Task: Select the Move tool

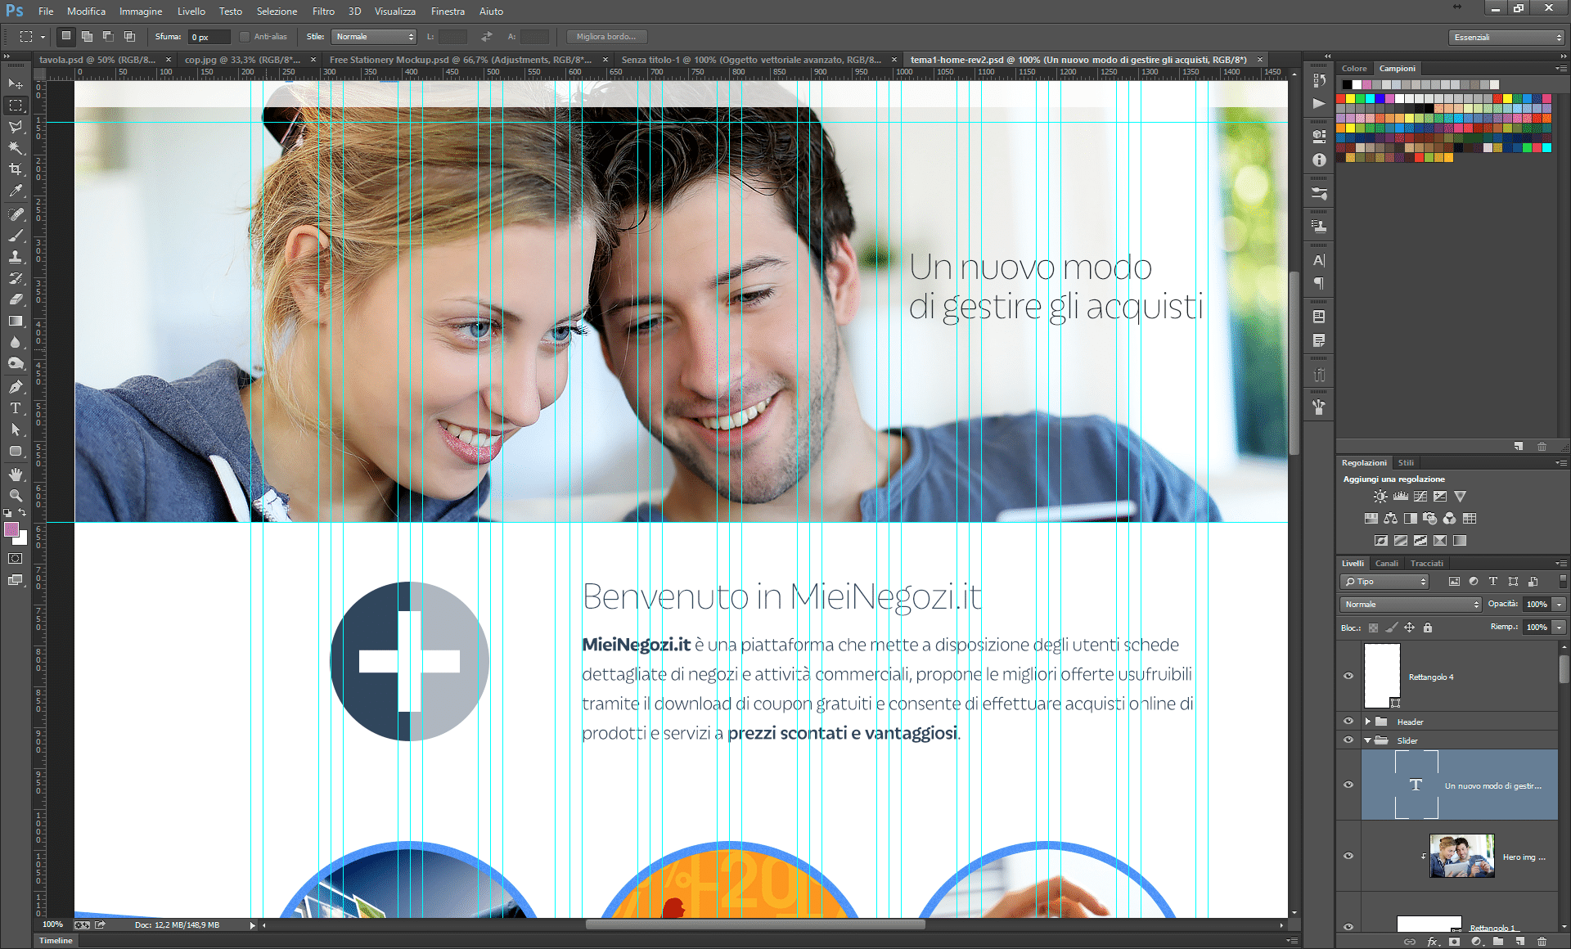Action: coord(16,83)
